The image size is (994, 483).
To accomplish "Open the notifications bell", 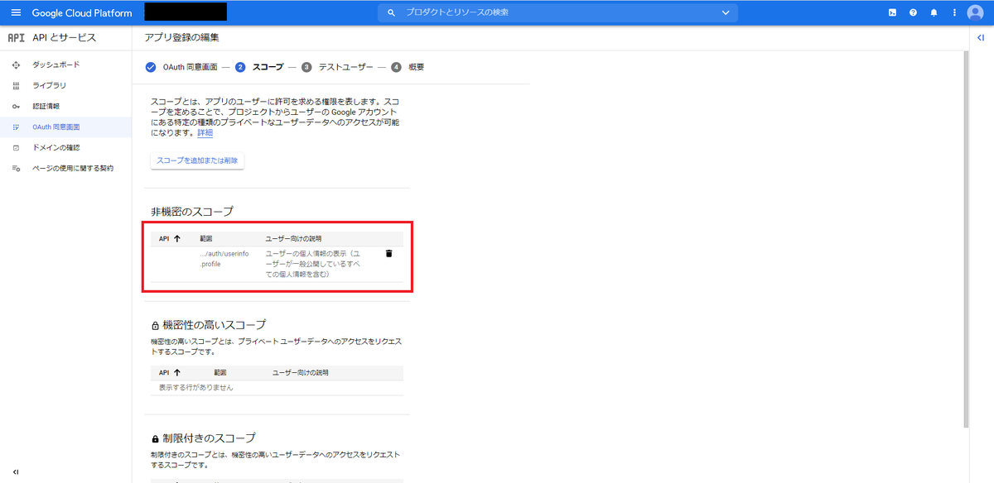I will tap(934, 12).
